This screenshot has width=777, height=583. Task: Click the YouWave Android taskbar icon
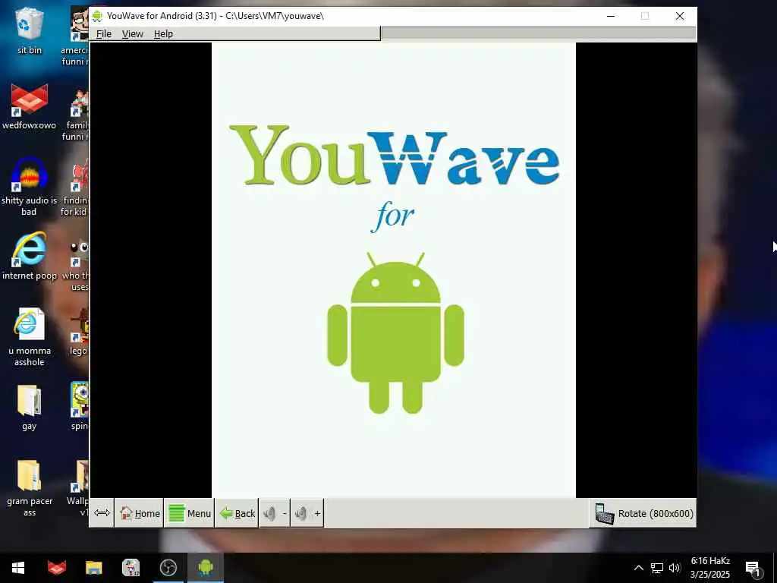(x=206, y=568)
